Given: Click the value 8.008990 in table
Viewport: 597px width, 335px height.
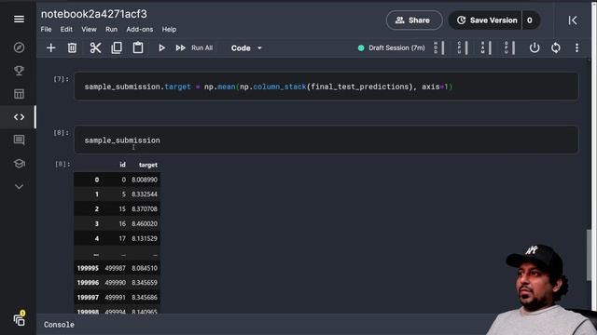Looking at the screenshot, I should 145,180.
